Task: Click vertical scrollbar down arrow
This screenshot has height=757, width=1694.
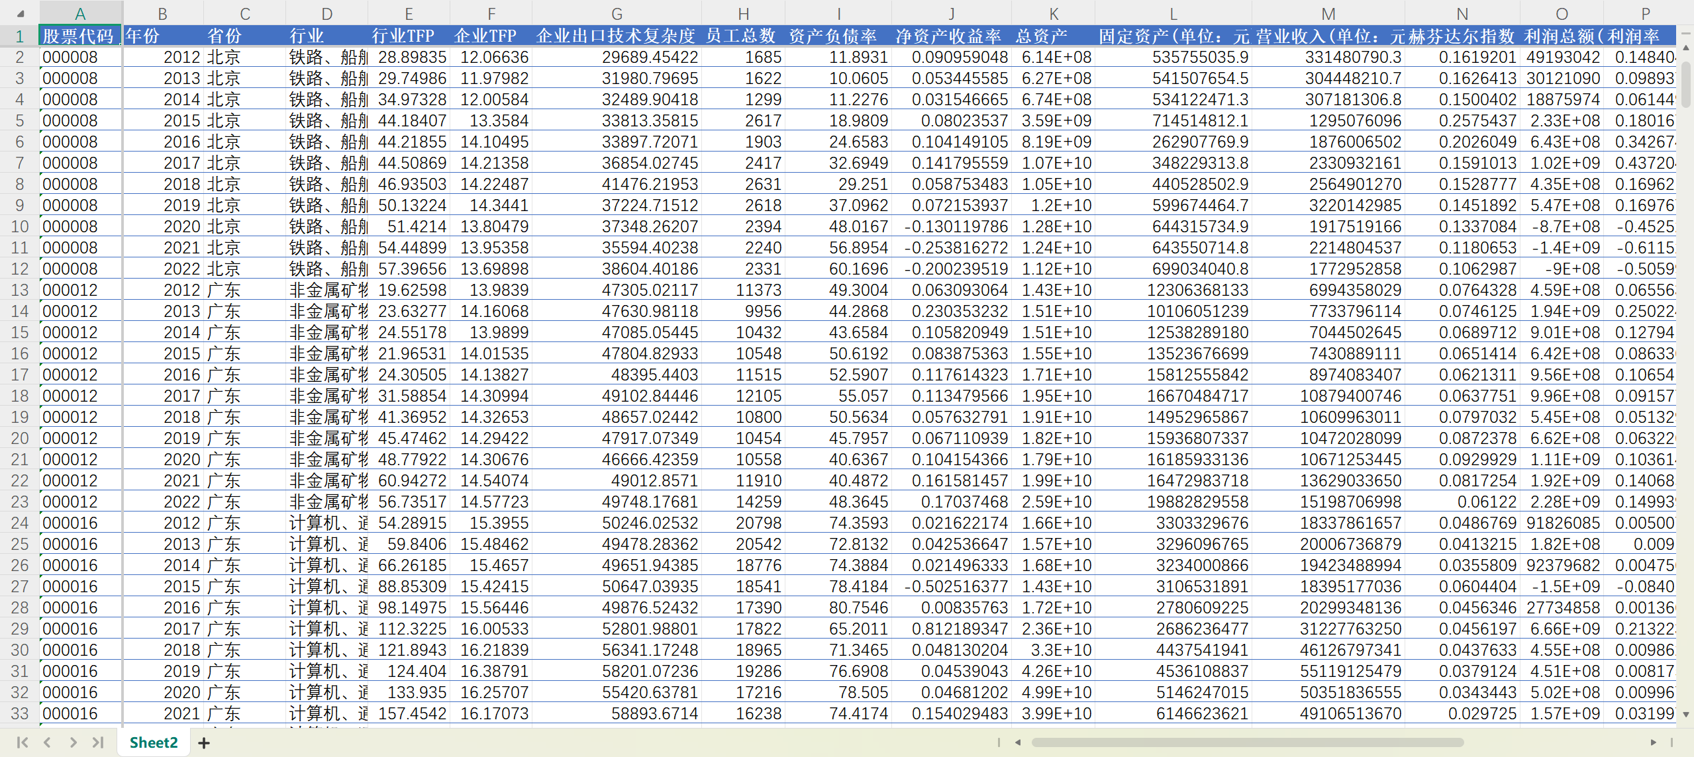Action: pyautogui.click(x=1686, y=715)
